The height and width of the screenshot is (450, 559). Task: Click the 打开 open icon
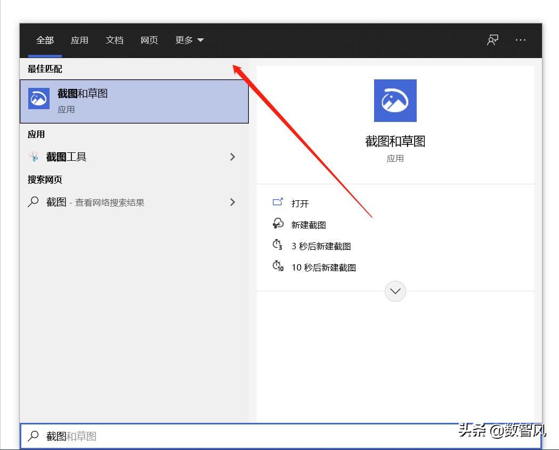pos(278,203)
